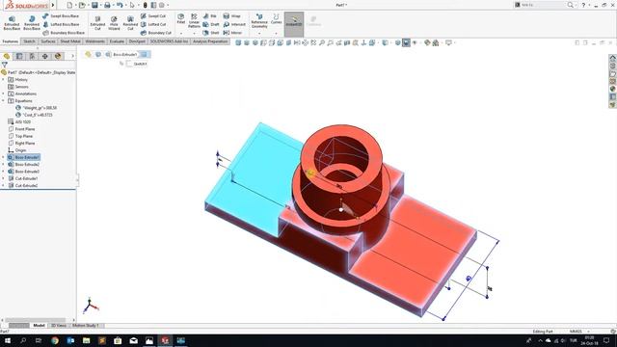Open the Hole Wizard
This screenshot has height=347, width=617.
114,23
